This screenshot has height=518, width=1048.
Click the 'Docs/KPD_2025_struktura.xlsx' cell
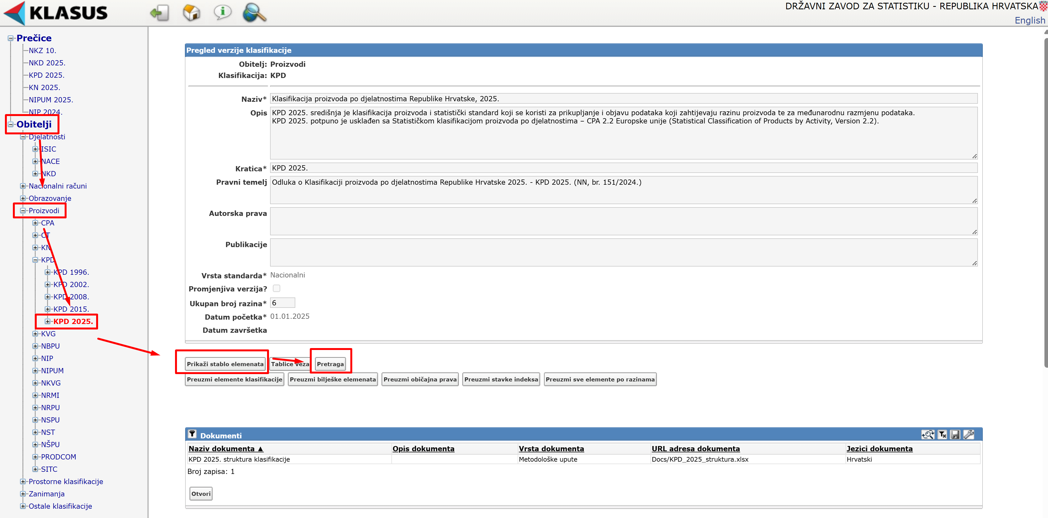click(700, 459)
